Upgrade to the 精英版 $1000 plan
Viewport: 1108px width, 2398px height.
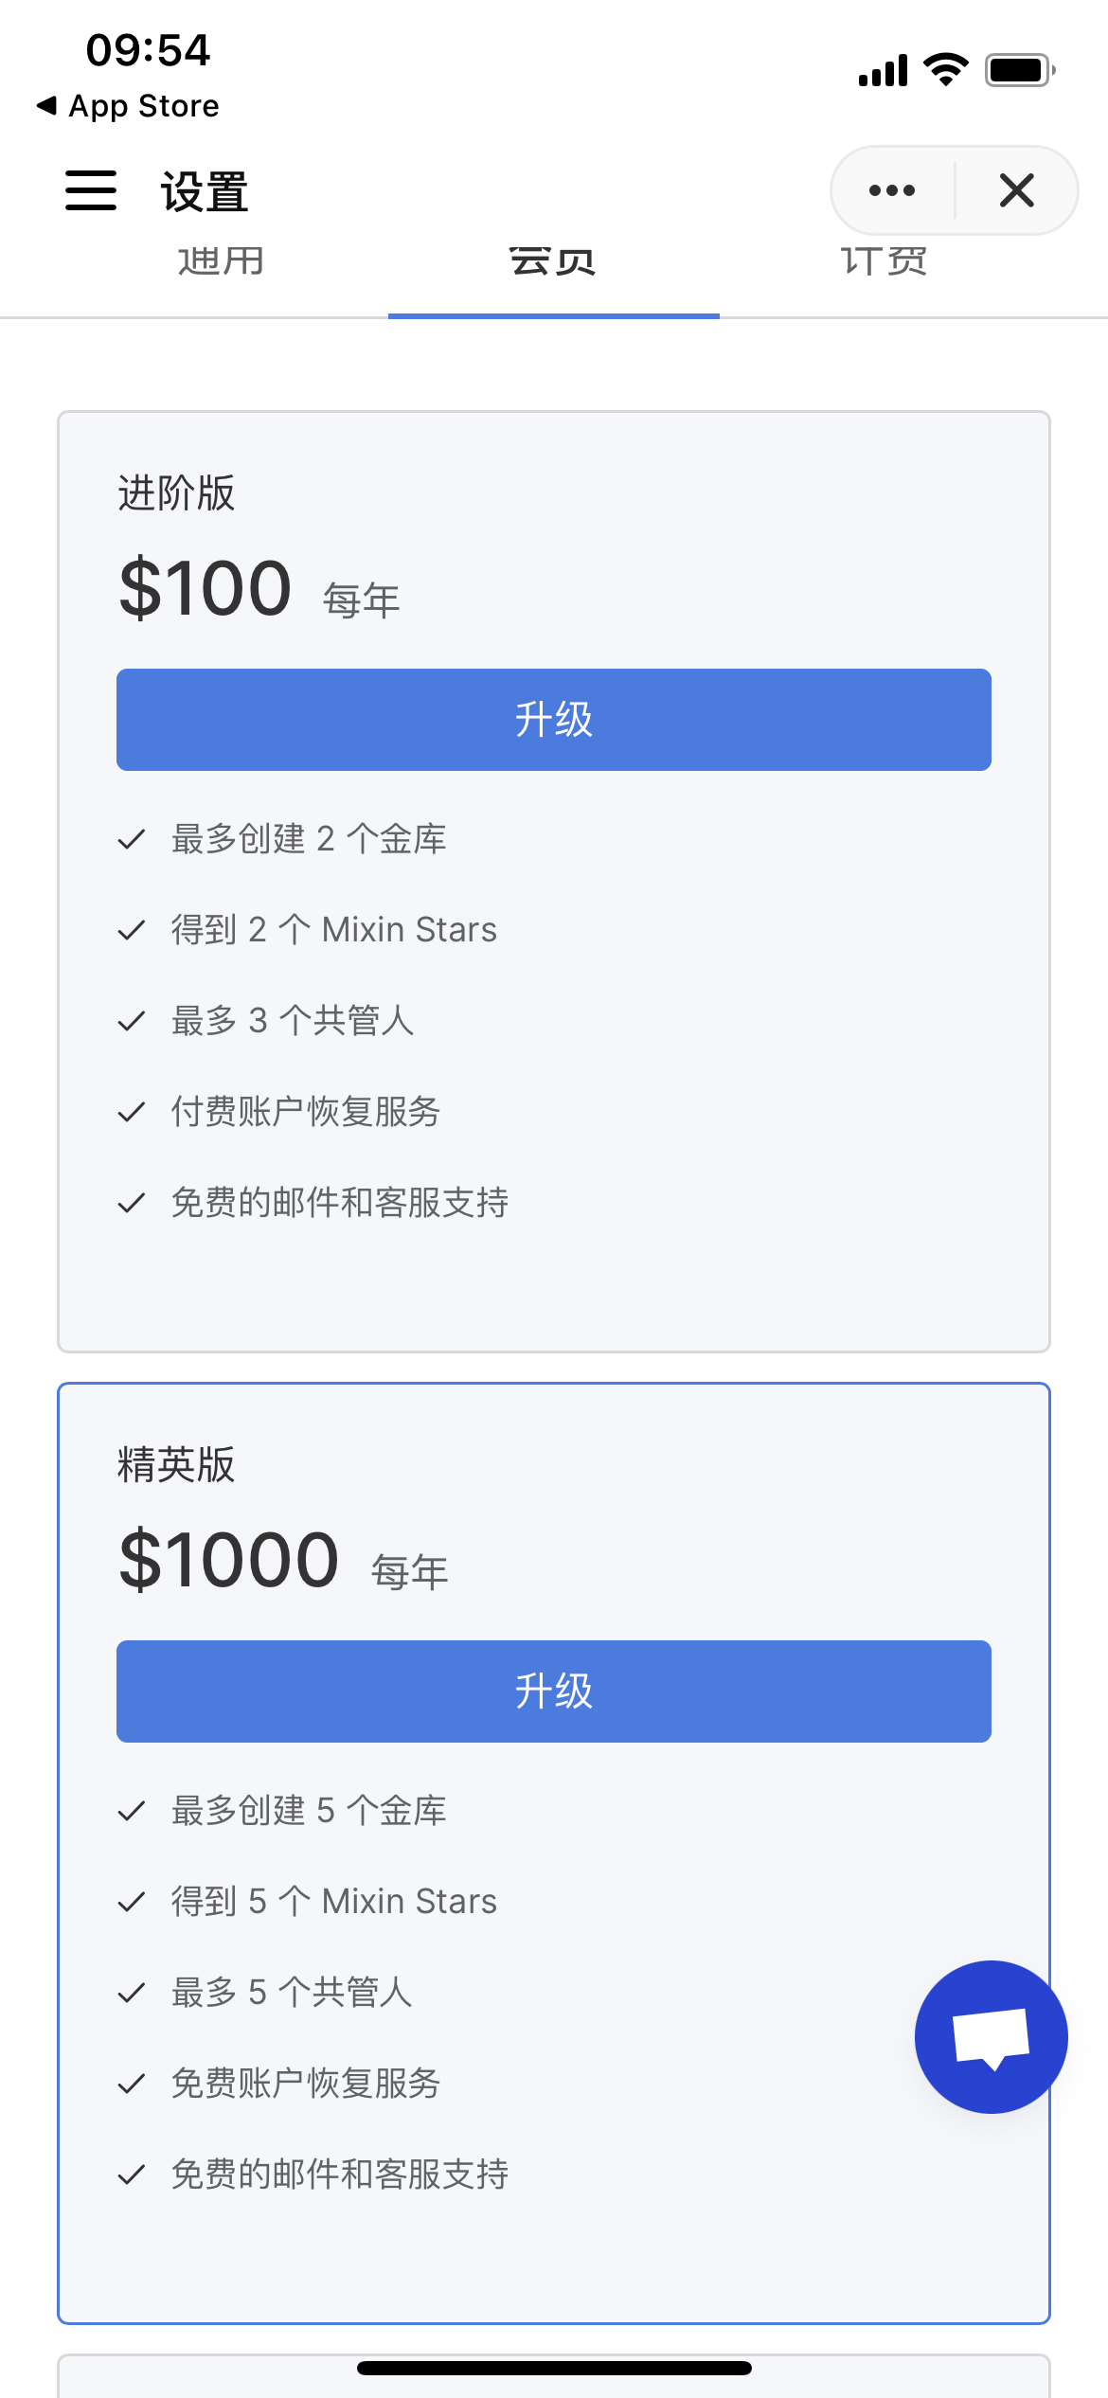tap(554, 1691)
